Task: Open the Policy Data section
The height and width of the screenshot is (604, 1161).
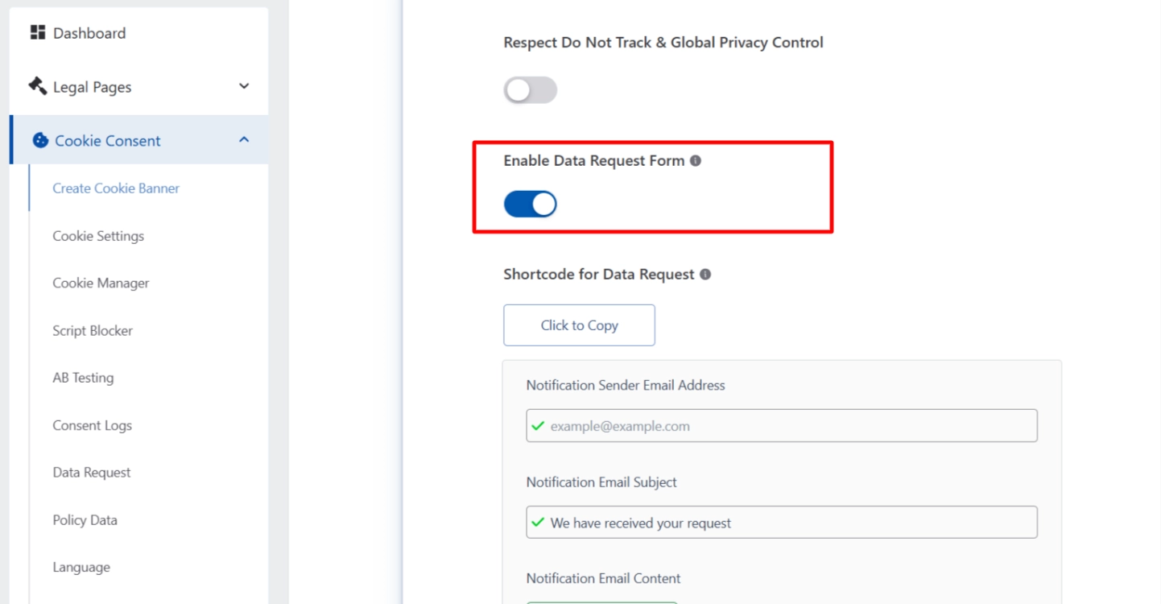Action: [x=85, y=519]
